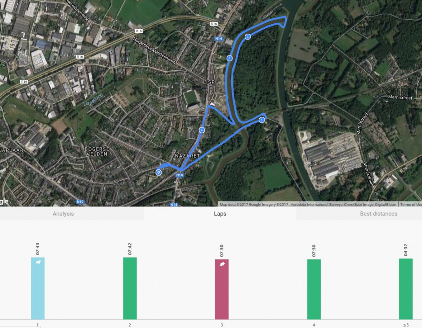
Task: Click the start location pin on the map
Action: tap(158, 172)
